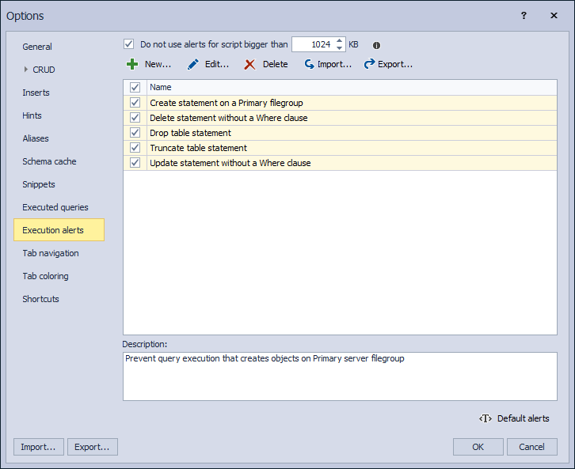Select 'Delete statement without a Where clause' row text
The image size is (575, 469).
click(228, 118)
